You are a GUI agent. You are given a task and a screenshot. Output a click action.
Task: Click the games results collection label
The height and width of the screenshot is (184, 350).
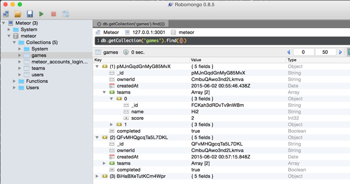click(110, 52)
